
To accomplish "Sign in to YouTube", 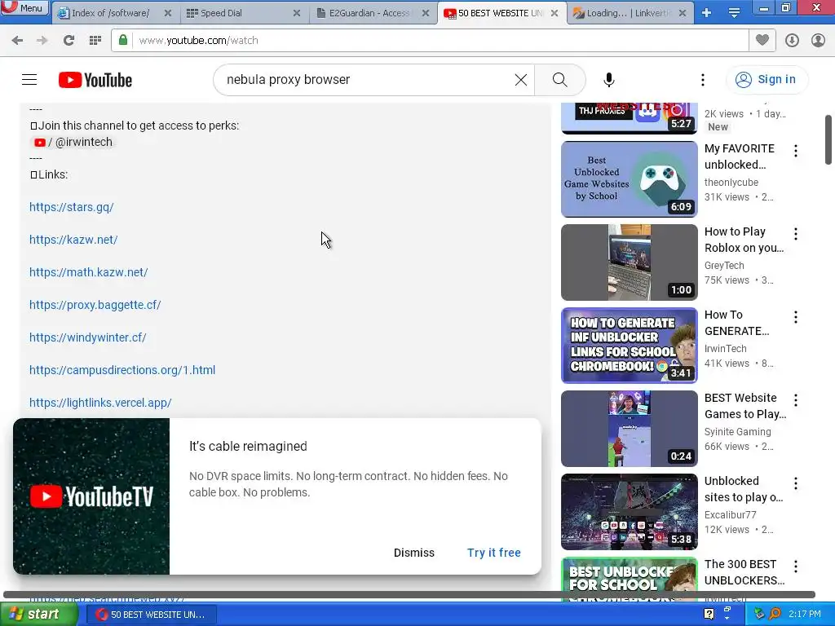I will [767, 80].
